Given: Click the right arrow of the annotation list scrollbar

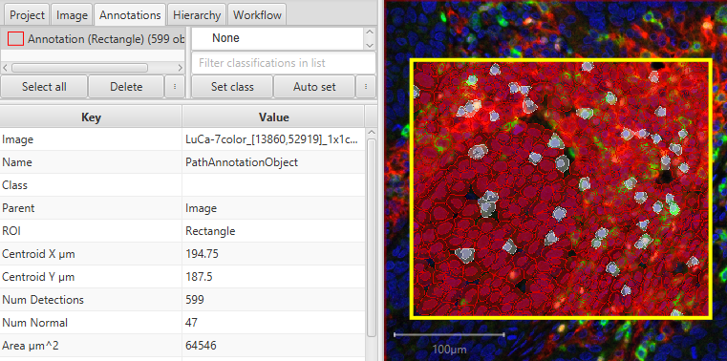Looking at the screenshot, I should tap(180, 68).
